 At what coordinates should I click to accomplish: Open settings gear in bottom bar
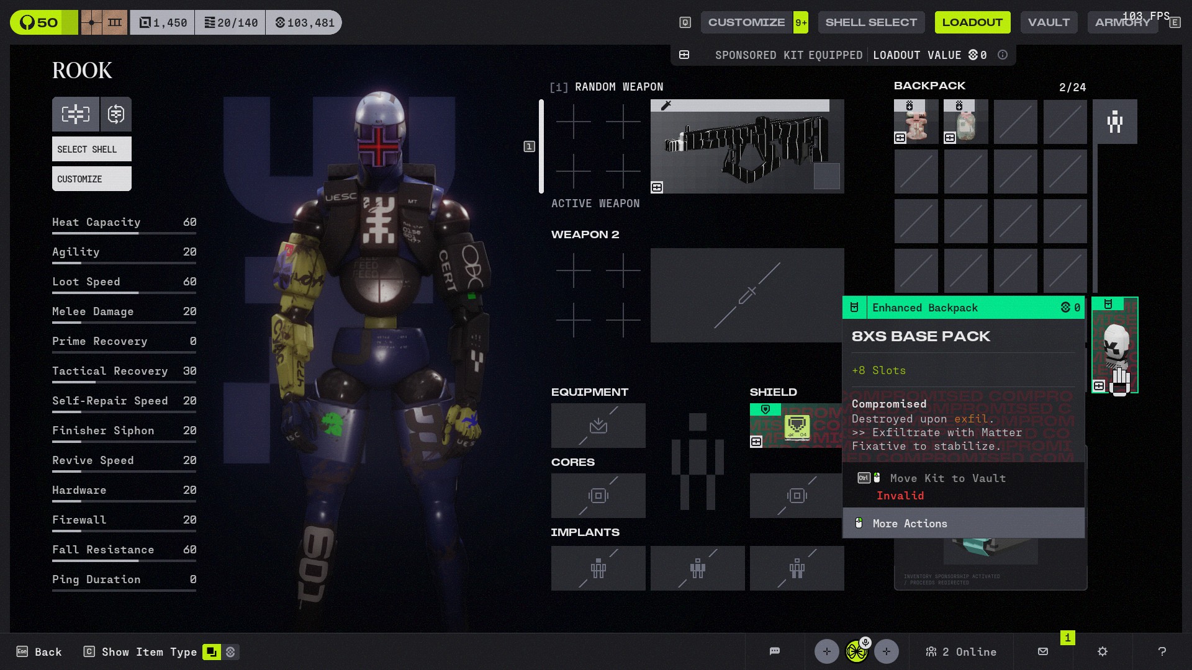click(x=1103, y=651)
